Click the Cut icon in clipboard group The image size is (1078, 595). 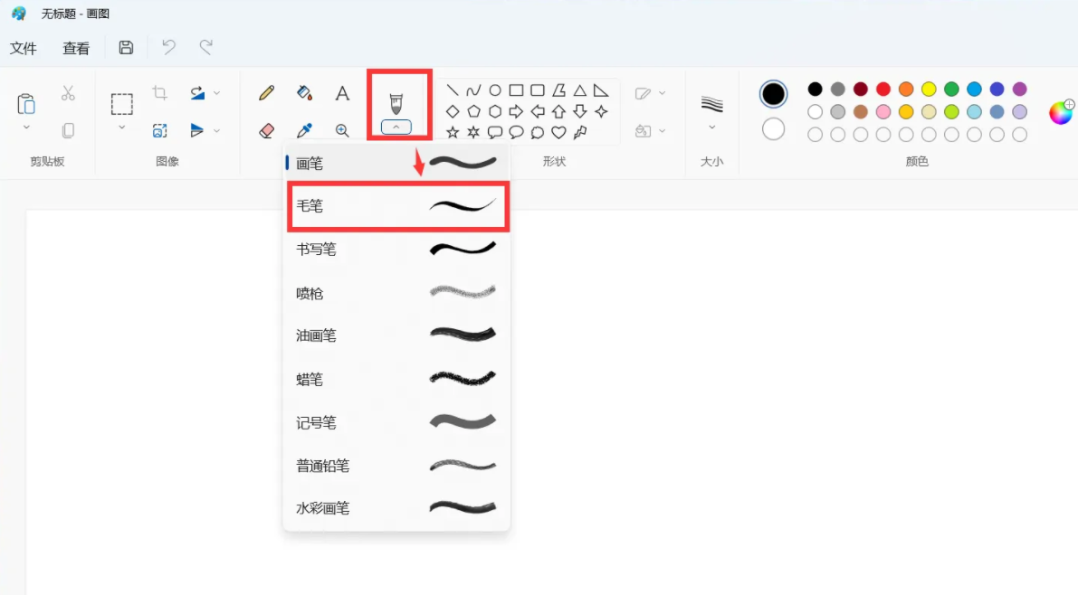(x=67, y=91)
